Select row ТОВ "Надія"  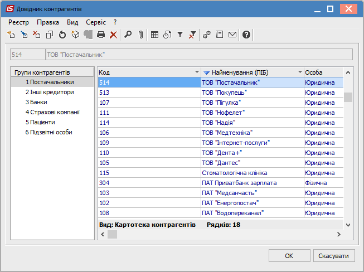coord(221,123)
